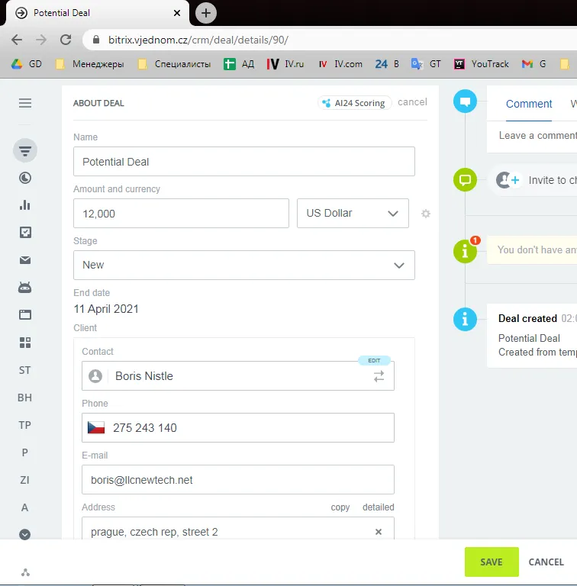Click the mail icon in the left sidebar
577x586 pixels.
point(25,260)
